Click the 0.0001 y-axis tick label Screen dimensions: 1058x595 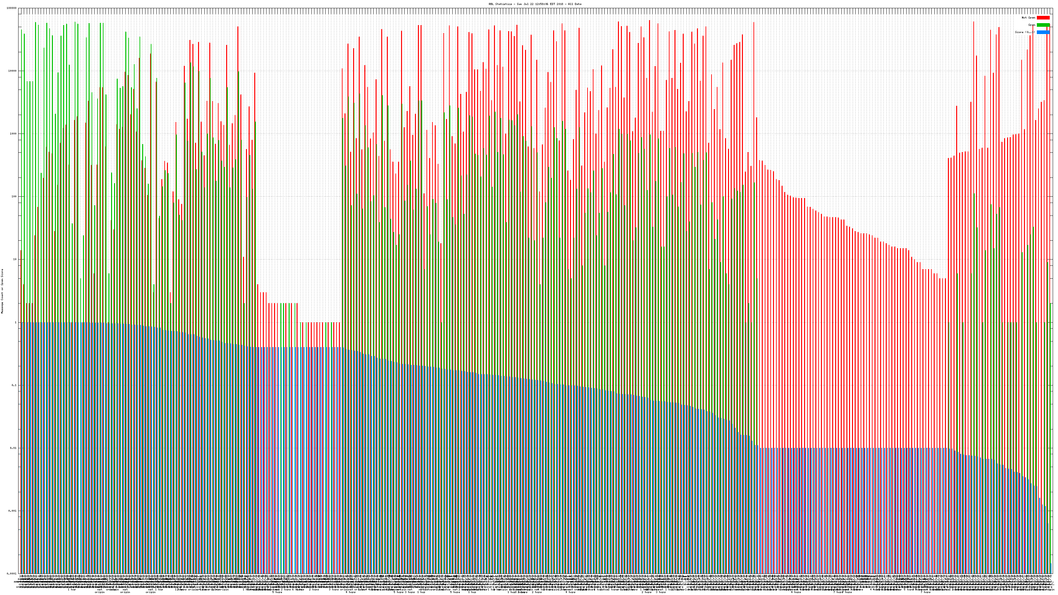12,574
